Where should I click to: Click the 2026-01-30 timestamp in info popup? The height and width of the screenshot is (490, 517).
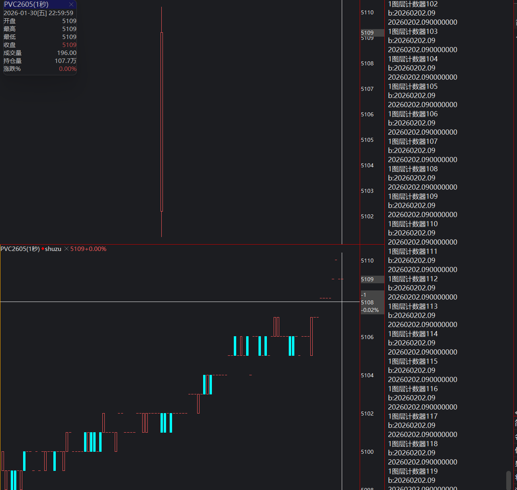pyautogui.click(x=38, y=13)
